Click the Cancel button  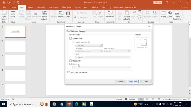(146, 81)
